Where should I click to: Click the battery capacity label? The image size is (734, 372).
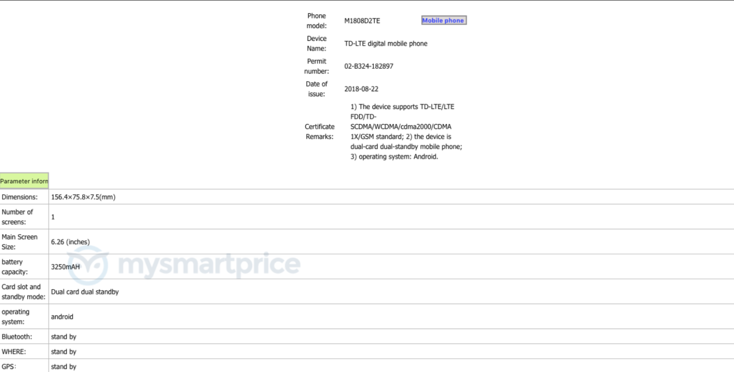click(x=15, y=267)
